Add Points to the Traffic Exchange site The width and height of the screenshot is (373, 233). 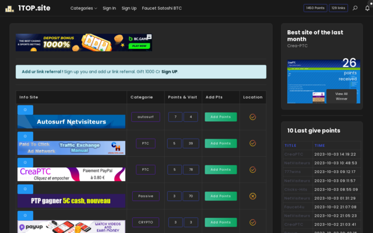click(221, 143)
